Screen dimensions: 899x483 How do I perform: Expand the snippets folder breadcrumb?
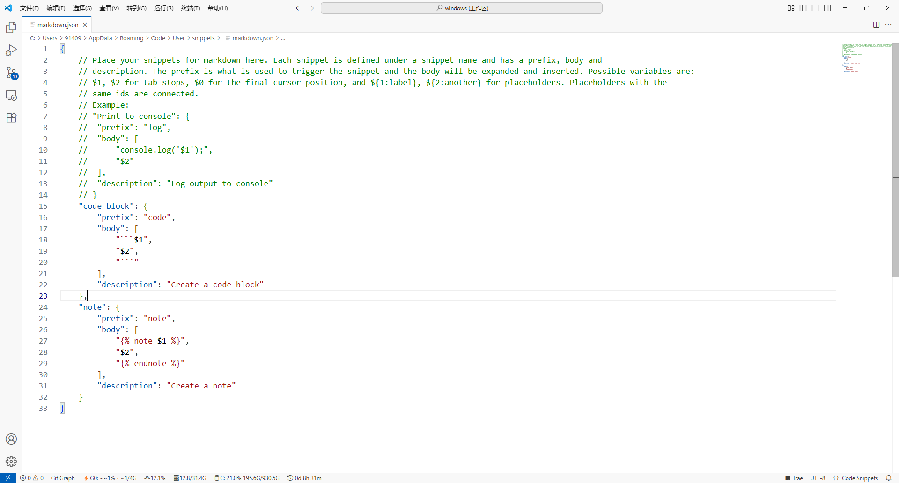[203, 38]
